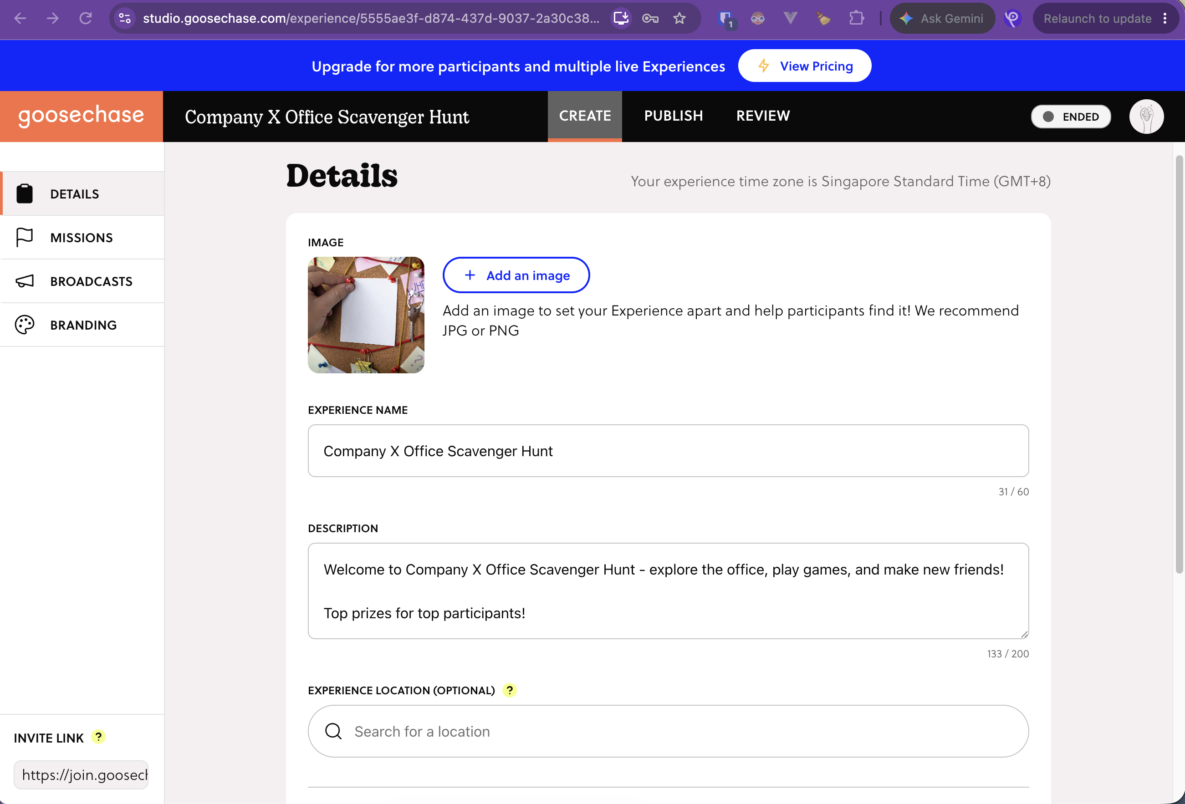Click the ENDED status toggle
This screenshot has height=804, width=1185.
point(1070,117)
